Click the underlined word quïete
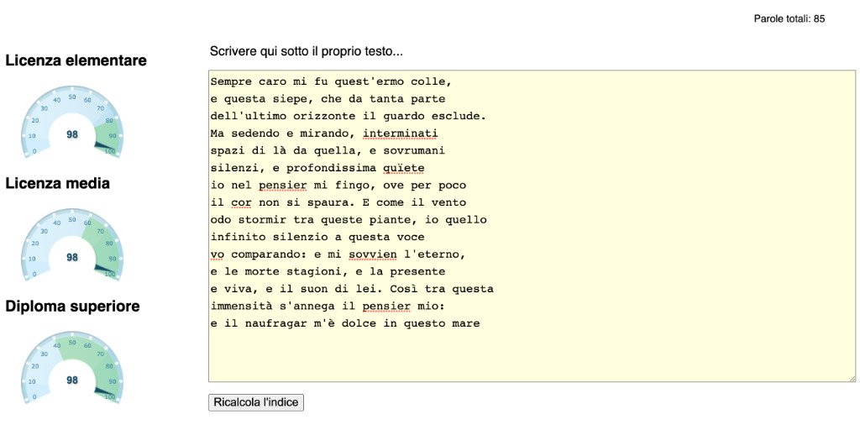 (404, 168)
